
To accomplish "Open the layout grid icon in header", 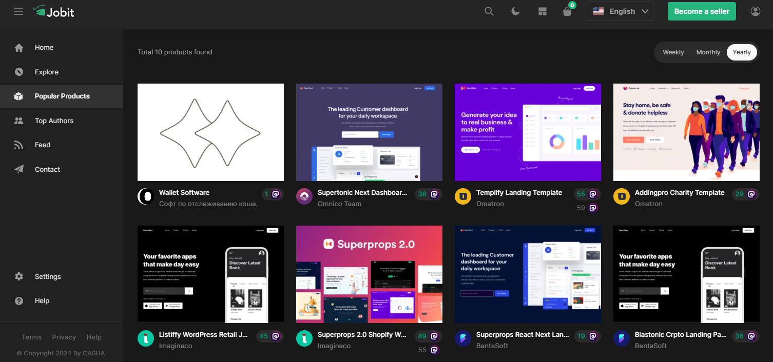I will click(x=543, y=11).
